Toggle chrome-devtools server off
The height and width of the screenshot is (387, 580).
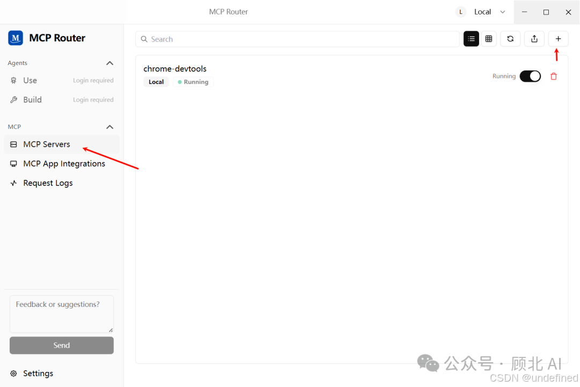530,76
